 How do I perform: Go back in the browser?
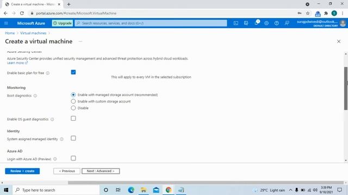pos(5,13)
